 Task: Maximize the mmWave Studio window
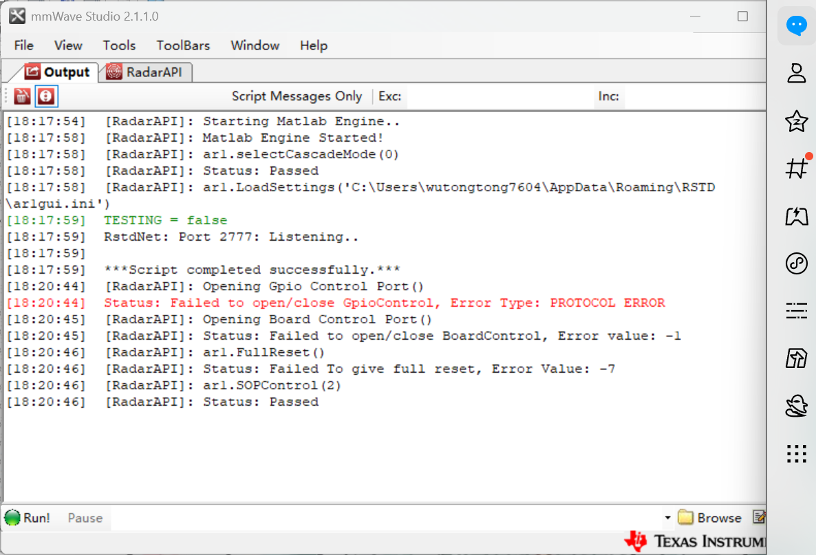(742, 16)
